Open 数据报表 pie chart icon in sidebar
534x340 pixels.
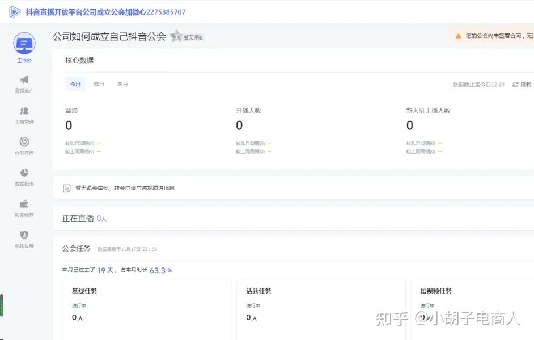pos(24,173)
